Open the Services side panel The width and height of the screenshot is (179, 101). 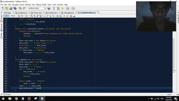click(1, 27)
